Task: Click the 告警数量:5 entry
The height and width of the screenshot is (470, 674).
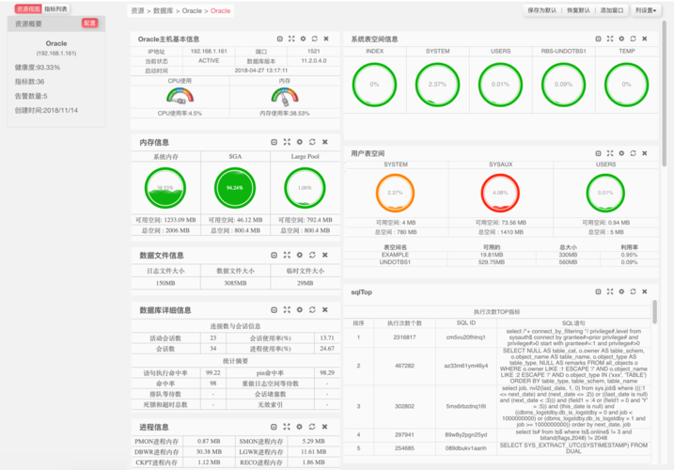Action: click(31, 96)
